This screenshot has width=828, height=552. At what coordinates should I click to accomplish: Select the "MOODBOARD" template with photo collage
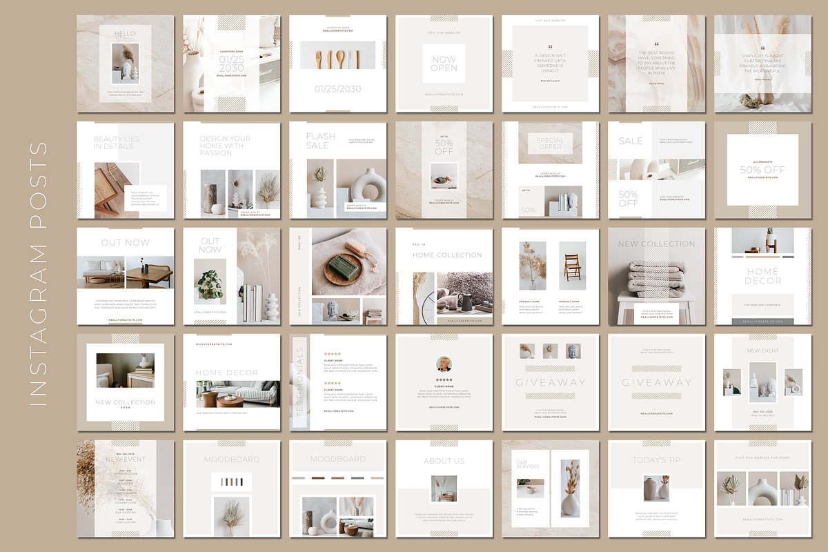click(338, 489)
